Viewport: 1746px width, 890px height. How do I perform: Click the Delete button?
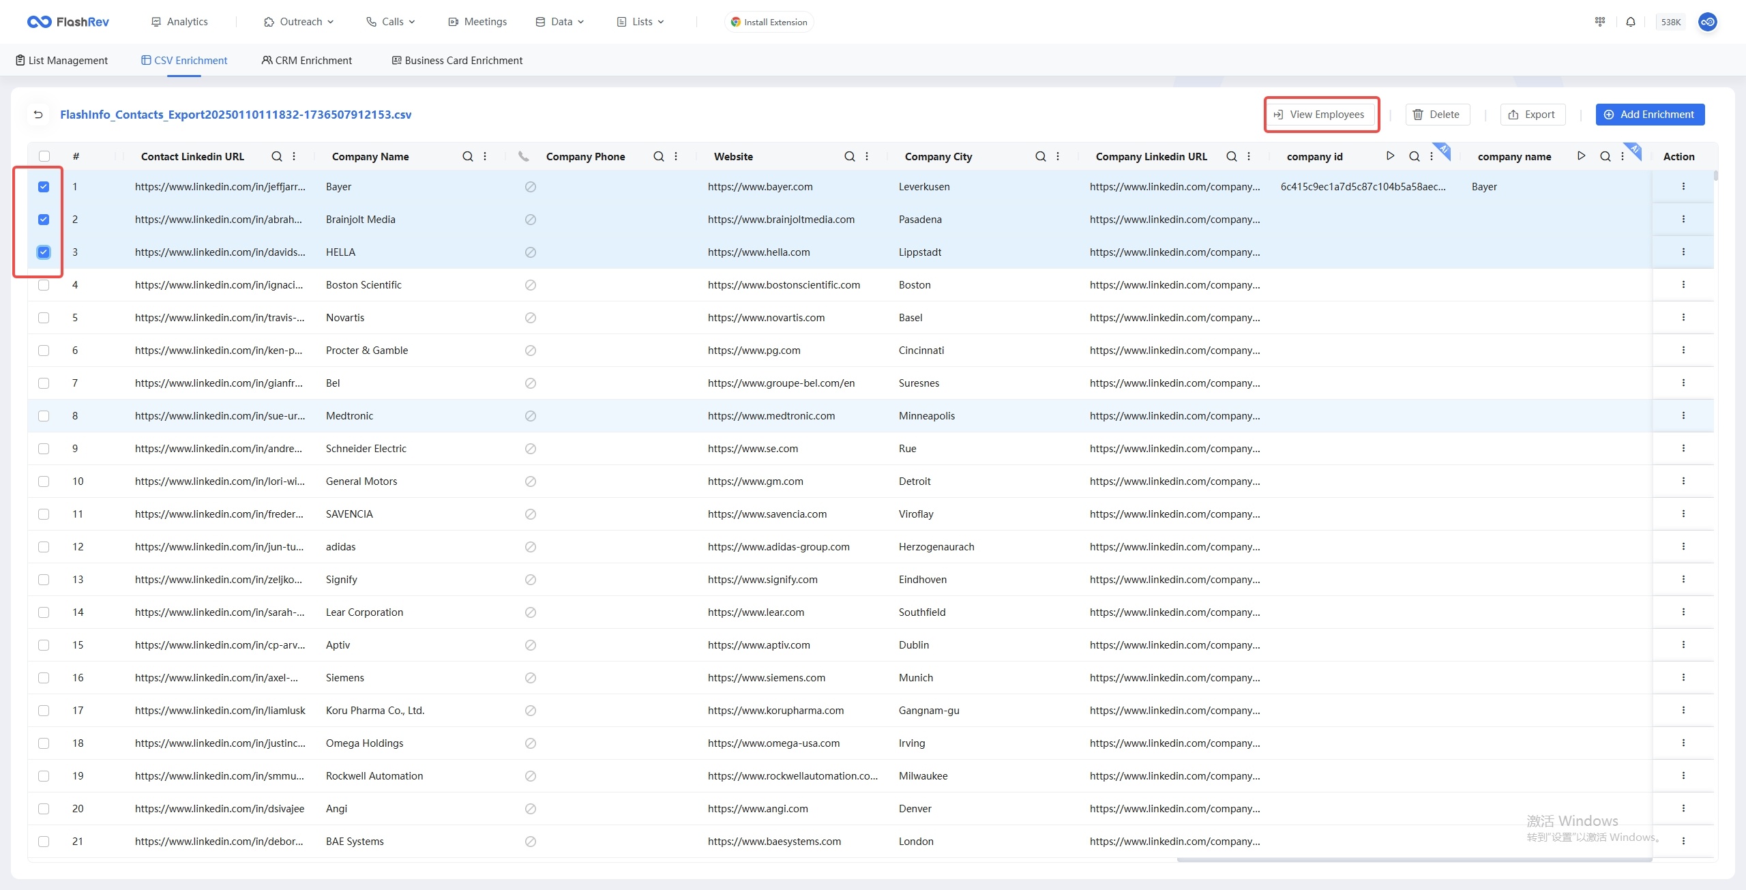tap(1437, 115)
